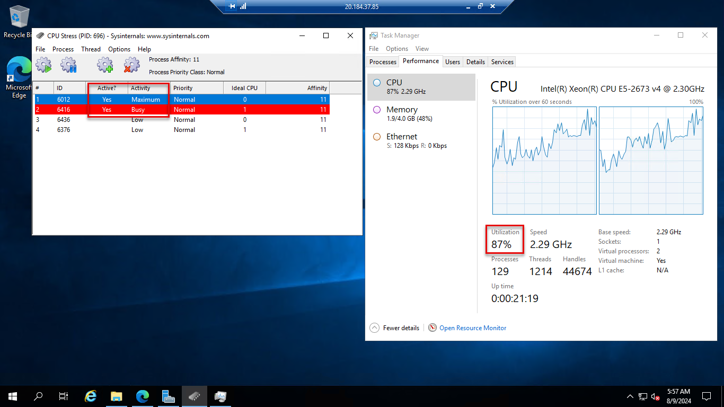Viewport: 724px width, 407px height.
Task: Select the Microsoft Edge desktop shortcut
Action: (19, 78)
